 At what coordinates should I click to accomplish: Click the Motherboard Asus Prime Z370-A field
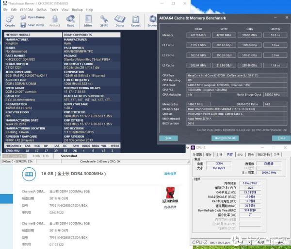tap(237, 119)
